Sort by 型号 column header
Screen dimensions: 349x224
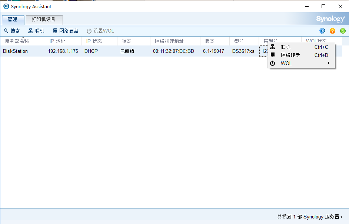pos(244,41)
